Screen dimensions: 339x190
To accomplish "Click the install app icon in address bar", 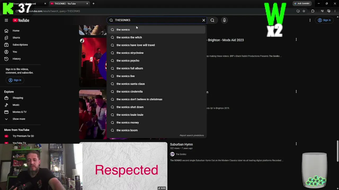I will (x=298, y=11).
